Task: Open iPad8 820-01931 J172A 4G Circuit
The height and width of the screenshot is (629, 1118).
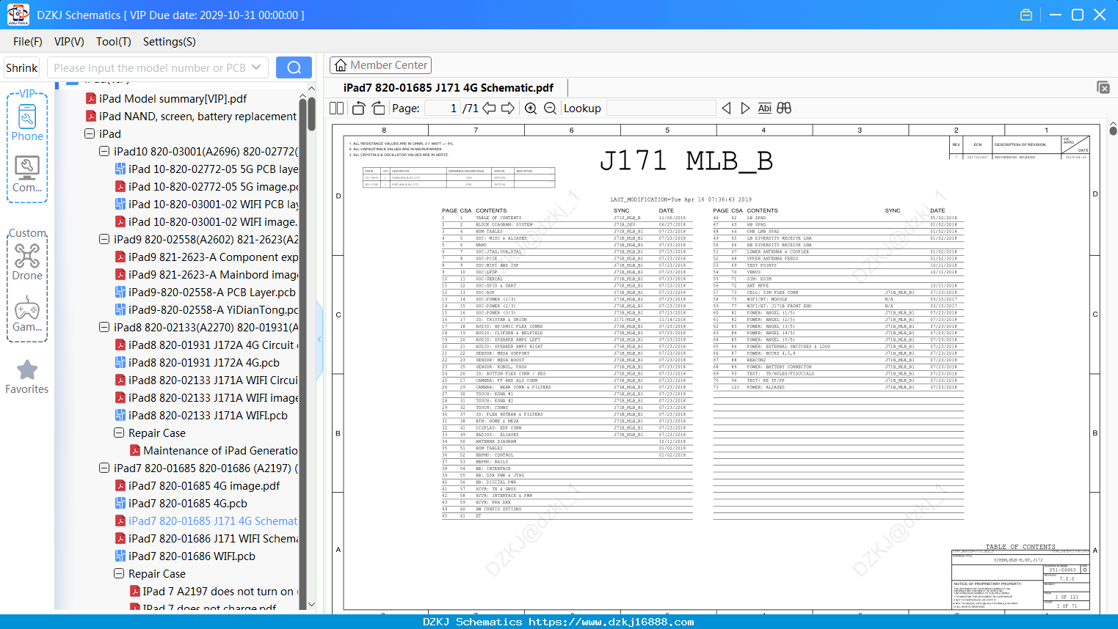Action: tap(205, 345)
